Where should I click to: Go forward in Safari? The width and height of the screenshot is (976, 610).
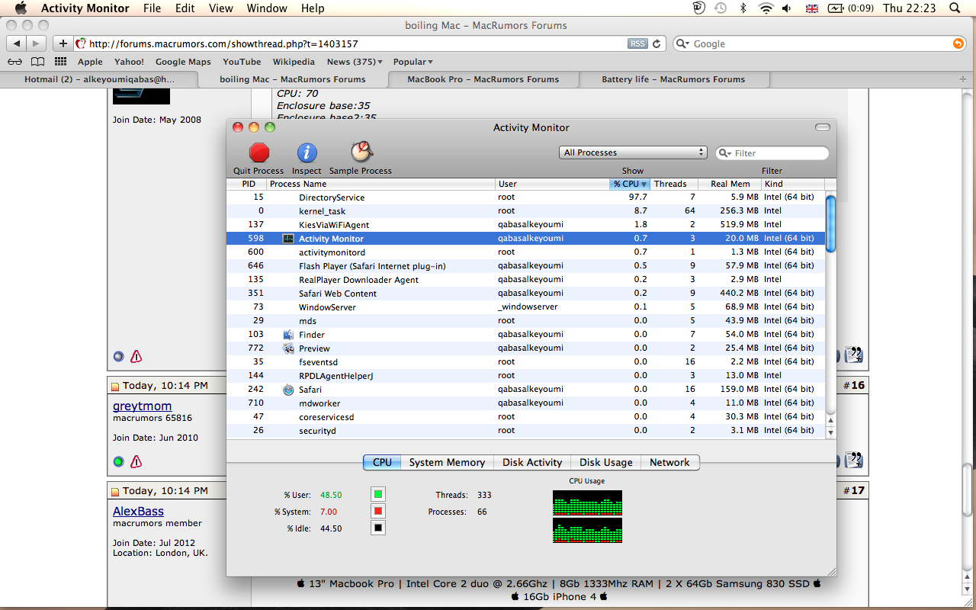37,43
